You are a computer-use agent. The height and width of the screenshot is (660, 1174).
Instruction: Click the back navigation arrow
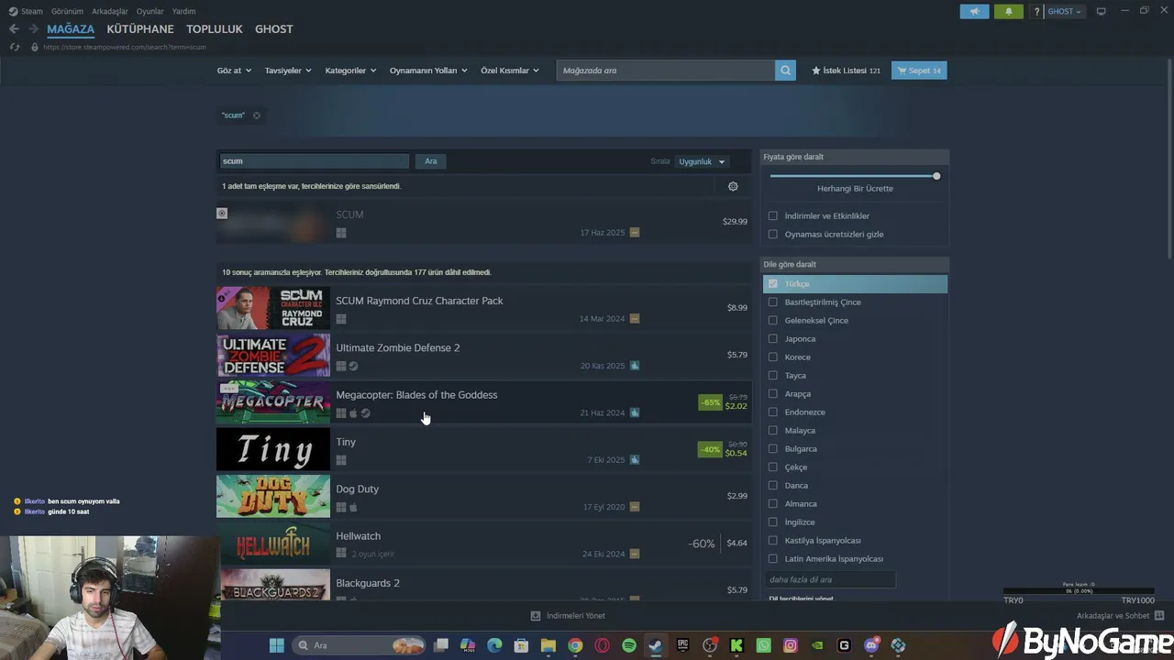(14, 29)
